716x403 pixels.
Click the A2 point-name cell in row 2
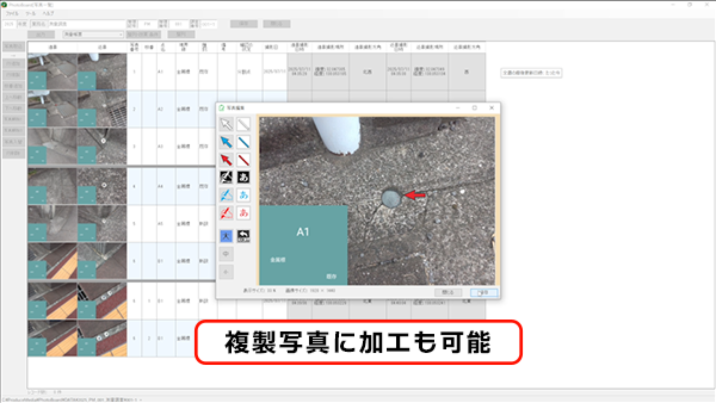click(166, 109)
